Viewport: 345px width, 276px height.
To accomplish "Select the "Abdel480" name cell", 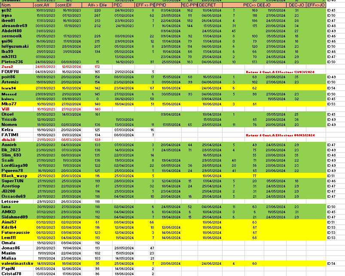I will click(x=17, y=31).
